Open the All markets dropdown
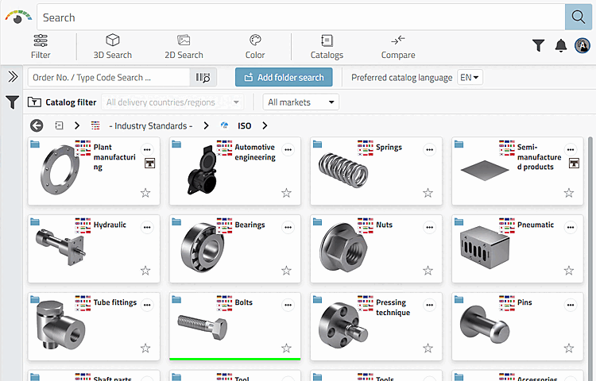Image resolution: width=596 pixels, height=381 pixels. coord(301,102)
